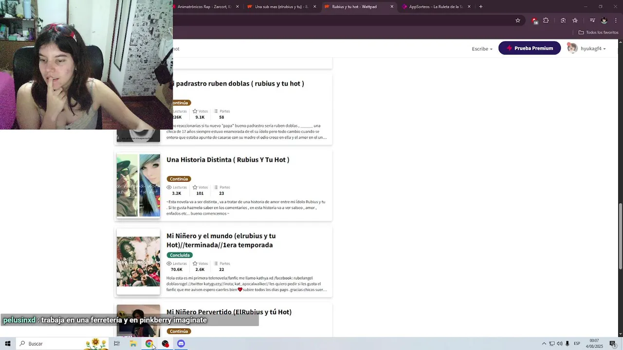Open Task View on the taskbar

click(117, 344)
